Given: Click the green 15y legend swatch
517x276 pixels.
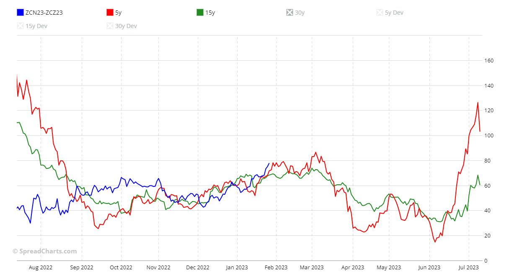Looking at the screenshot, I should point(200,13).
